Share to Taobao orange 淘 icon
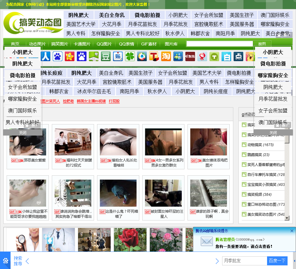The height and width of the screenshot is (269, 296). 166,56
